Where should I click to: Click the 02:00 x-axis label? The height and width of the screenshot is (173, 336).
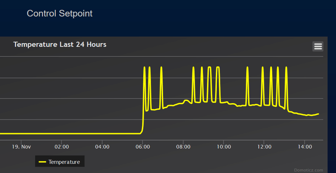[62, 147]
